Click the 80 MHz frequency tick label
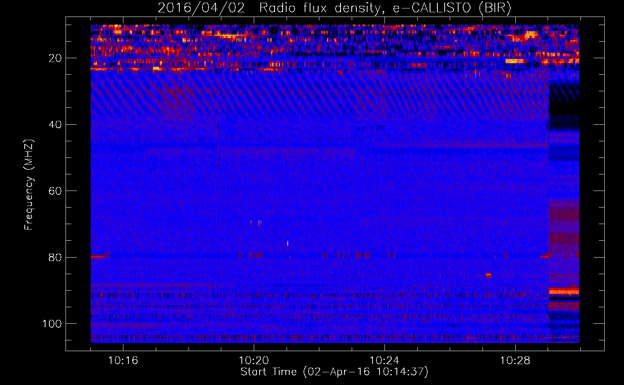 pyautogui.click(x=56, y=257)
